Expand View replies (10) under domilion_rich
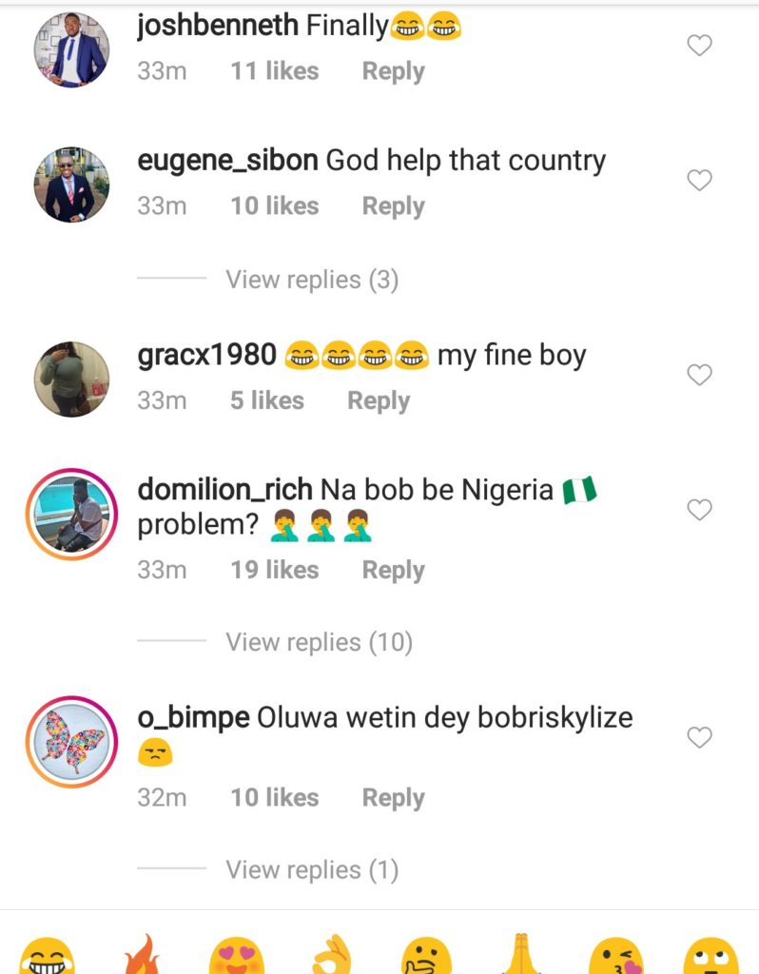759x974 pixels. 319,642
